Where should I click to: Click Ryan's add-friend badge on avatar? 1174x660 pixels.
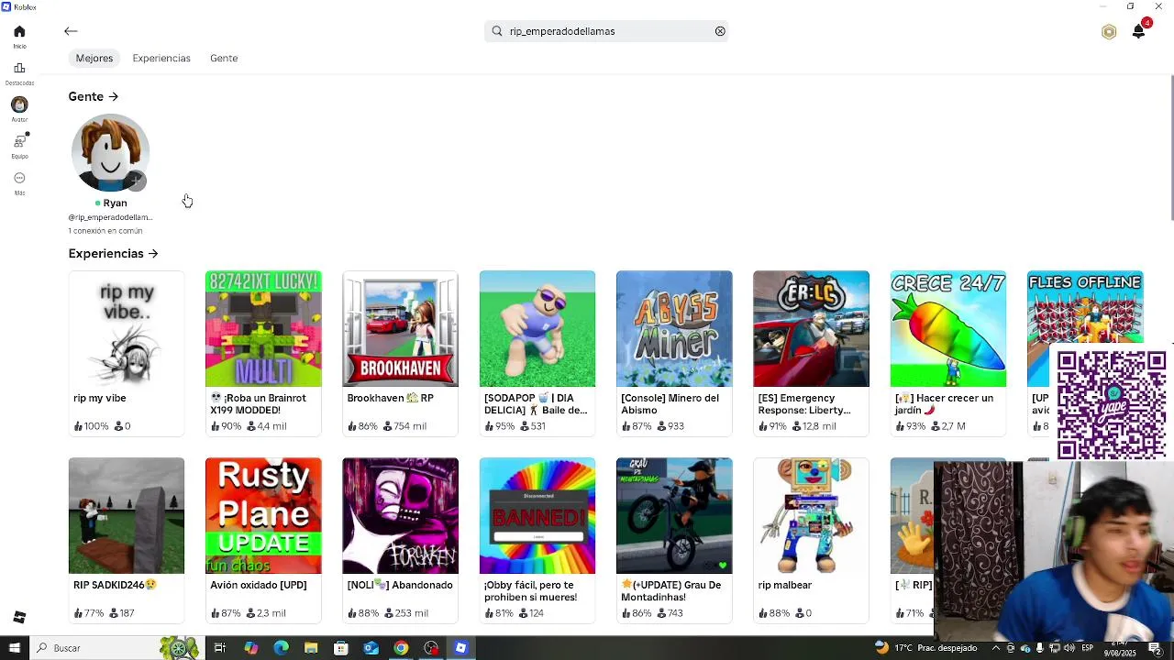[x=136, y=180]
